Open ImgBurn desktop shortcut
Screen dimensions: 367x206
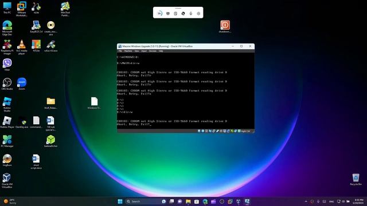point(7,160)
